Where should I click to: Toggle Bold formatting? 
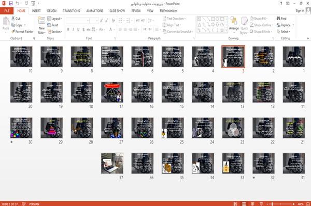(x=68, y=29)
